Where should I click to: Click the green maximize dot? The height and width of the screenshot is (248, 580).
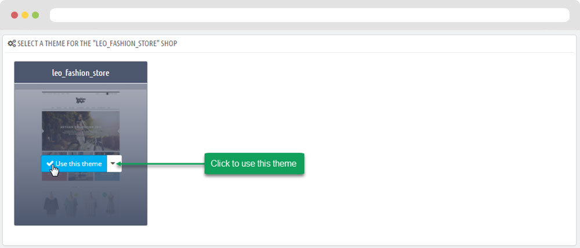[x=35, y=14]
